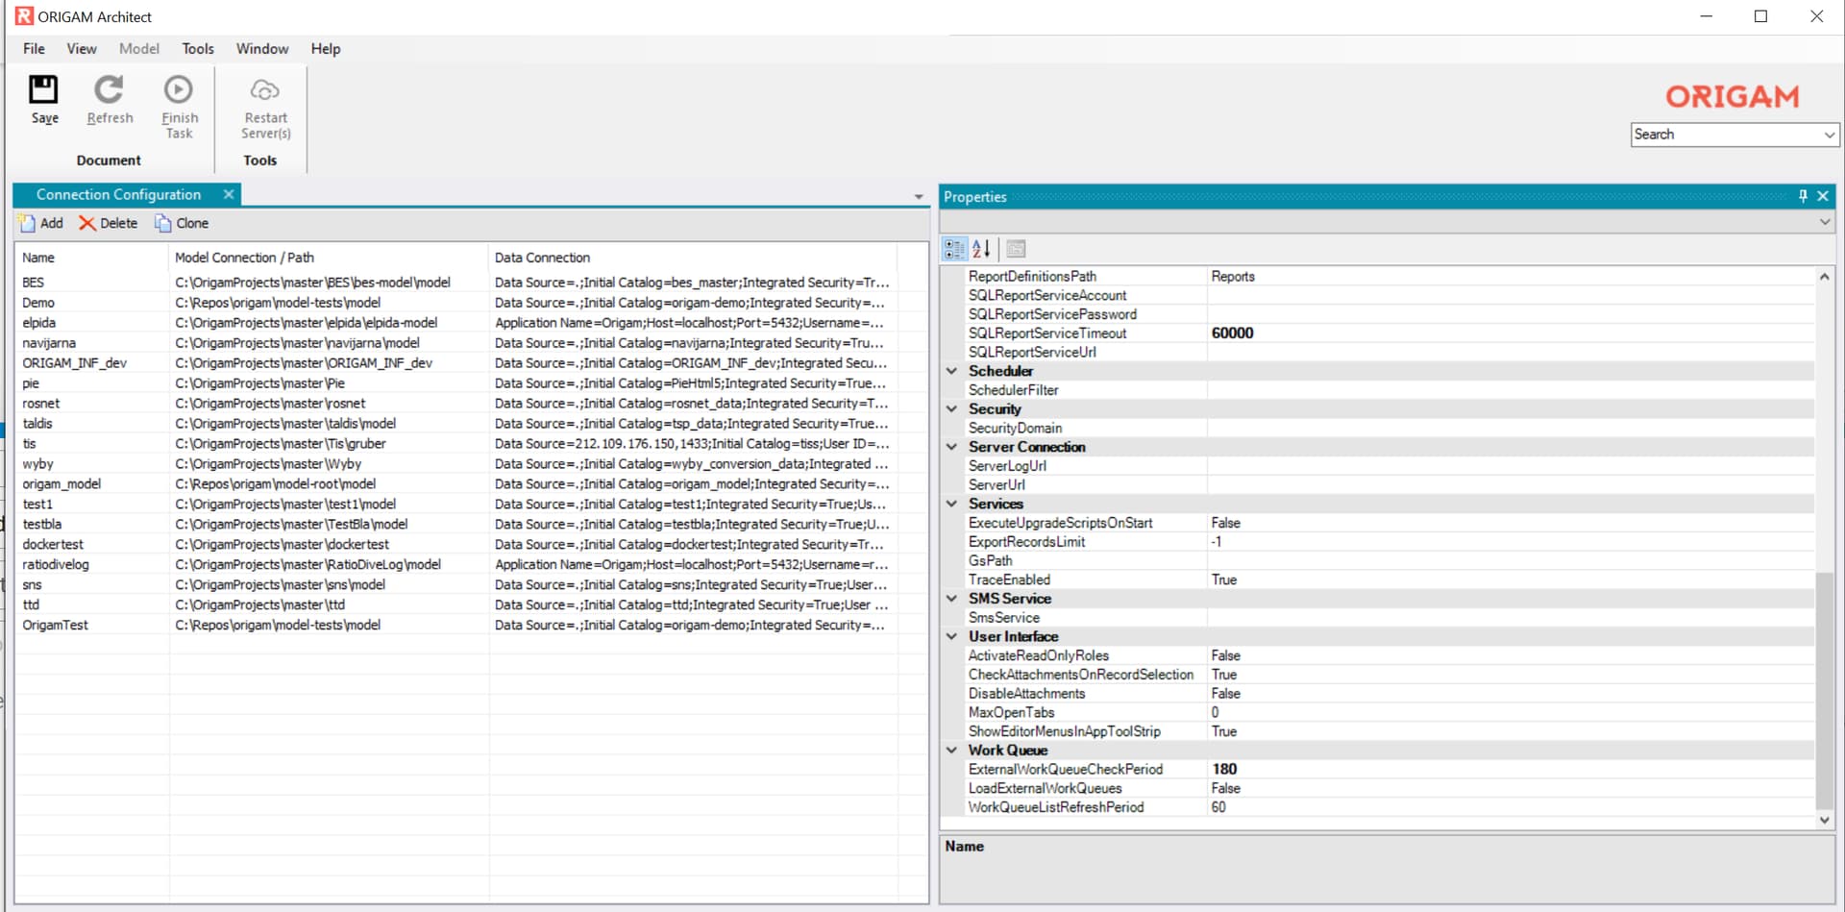Select the wyby connection row
This screenshot has height=912, width=1845.
coord(456,464)
